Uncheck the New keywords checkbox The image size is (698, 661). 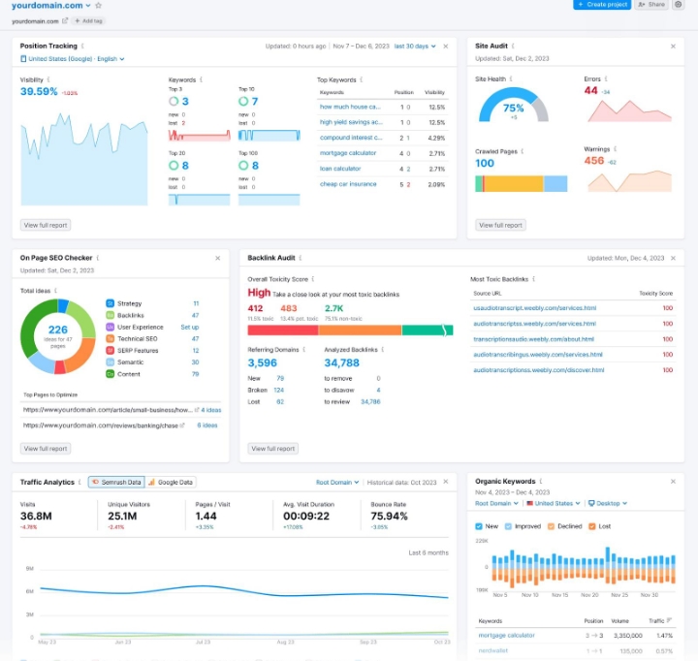pyautogui.click(x=479, y=526)
